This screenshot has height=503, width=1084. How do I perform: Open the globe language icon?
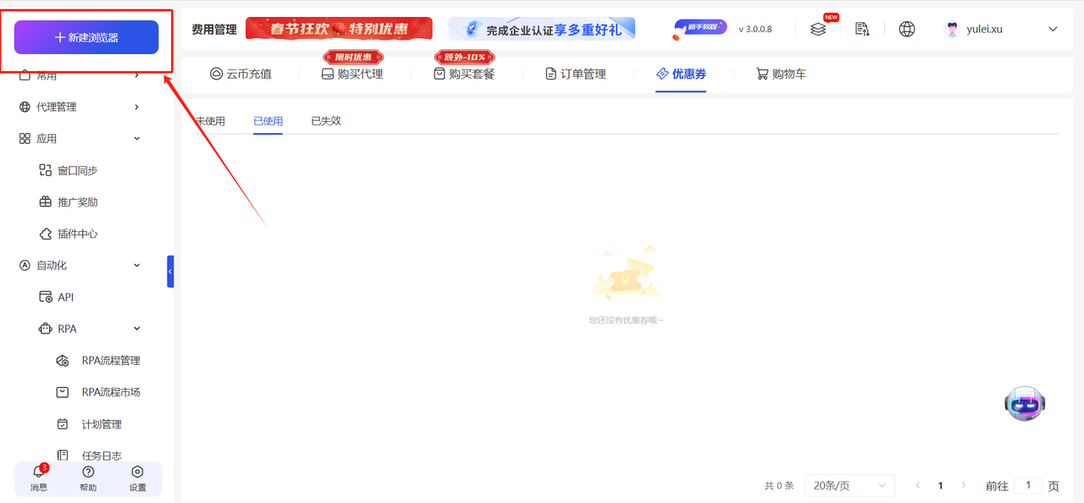906,28
